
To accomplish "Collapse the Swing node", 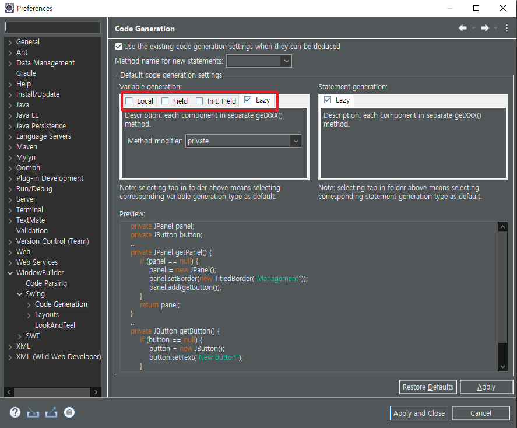I will point(19,294).
